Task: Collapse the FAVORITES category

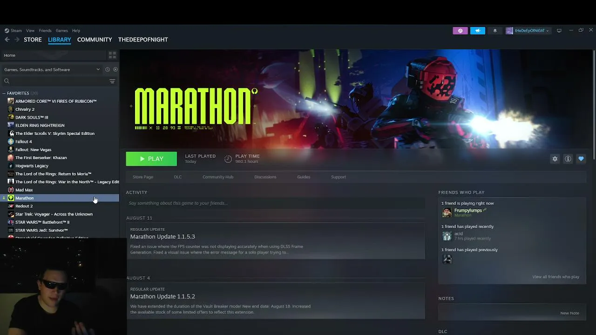Action: 4,93
